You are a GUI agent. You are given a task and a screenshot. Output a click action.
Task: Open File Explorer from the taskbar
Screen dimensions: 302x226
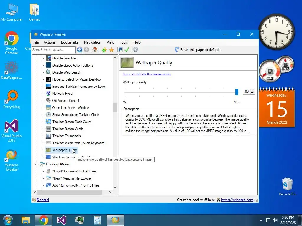coord(26,220)
